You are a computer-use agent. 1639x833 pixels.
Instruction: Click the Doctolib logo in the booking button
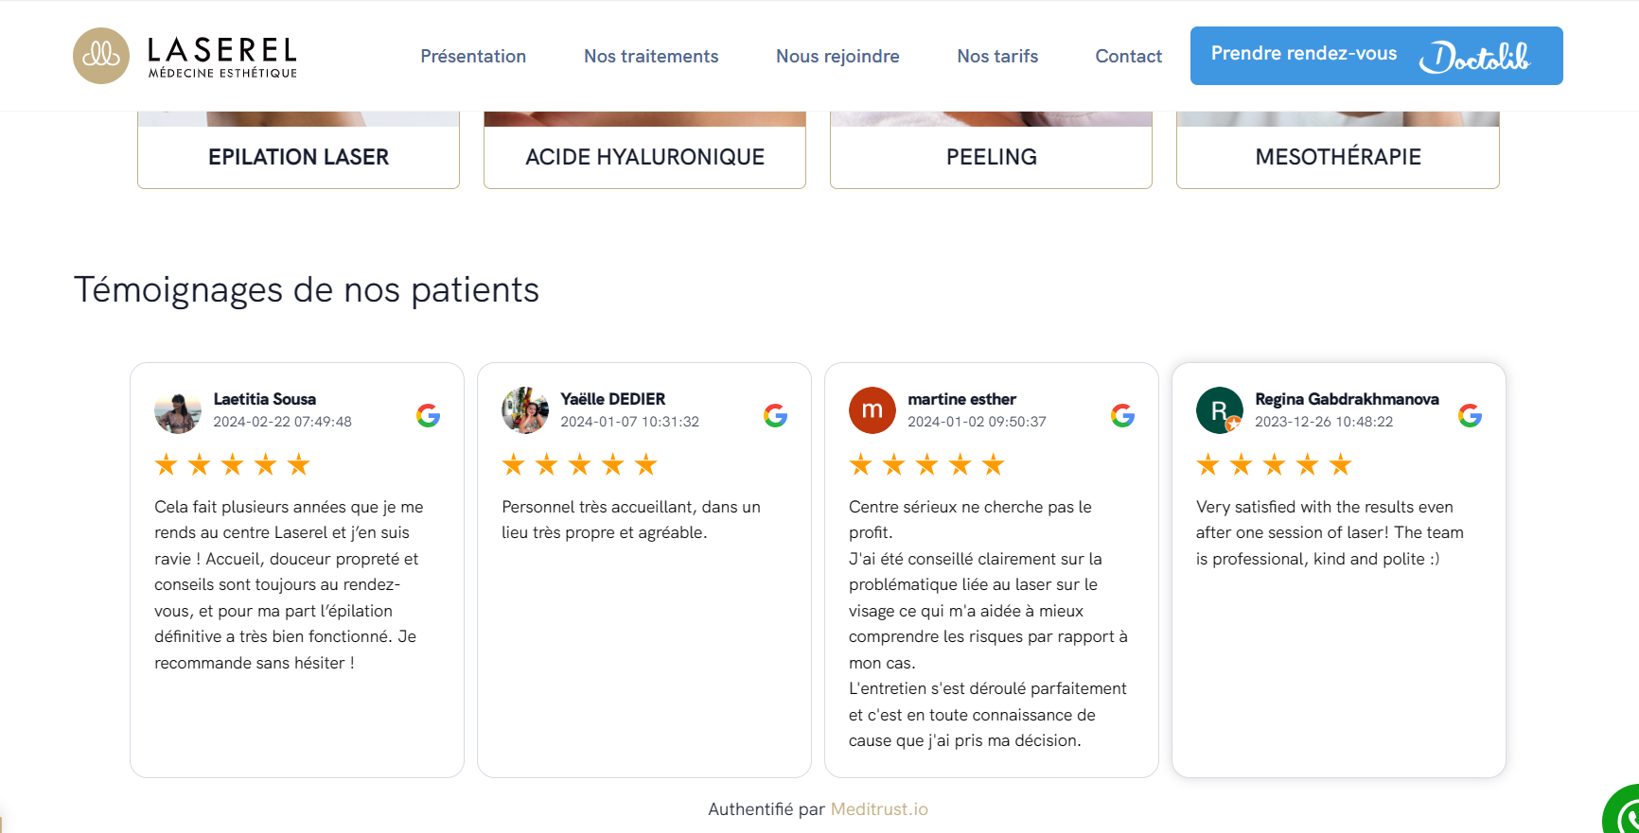[x=1476, y=57]
